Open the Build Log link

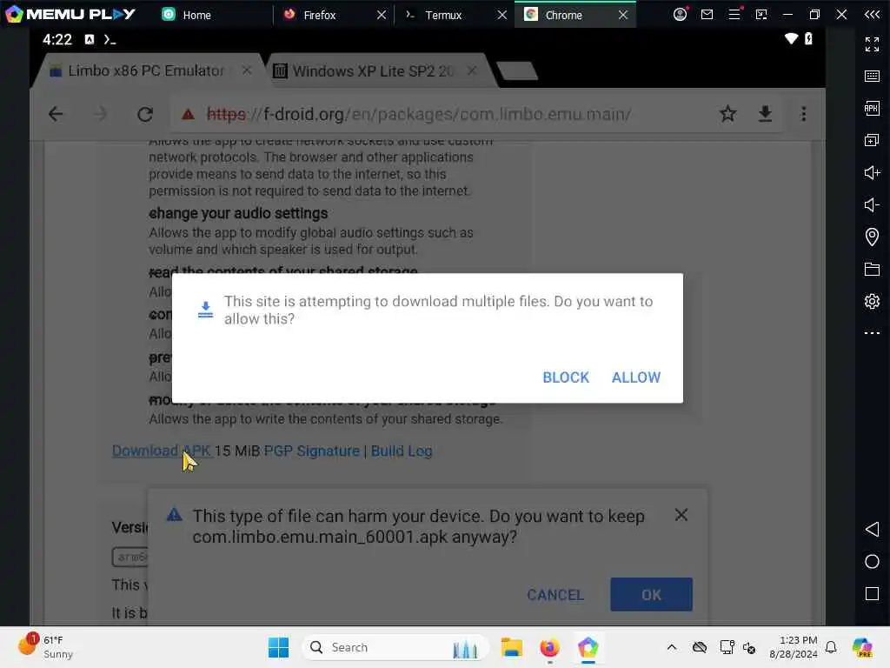pyautogui.click(x=402, y=451)
